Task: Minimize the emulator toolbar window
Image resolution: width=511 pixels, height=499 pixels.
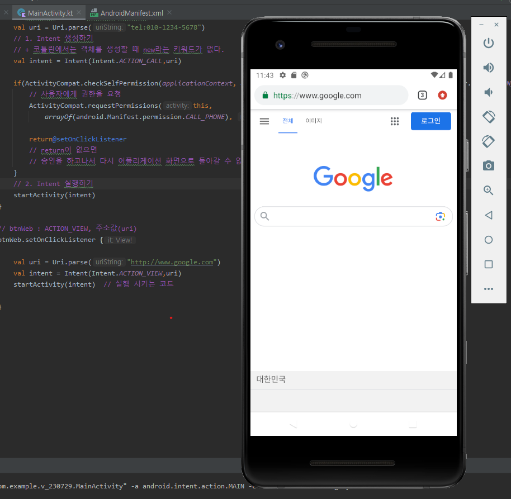Action: pos(481,25)
